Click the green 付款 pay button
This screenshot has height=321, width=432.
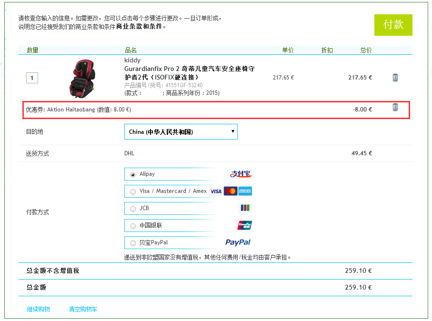(x=393, y=25)
